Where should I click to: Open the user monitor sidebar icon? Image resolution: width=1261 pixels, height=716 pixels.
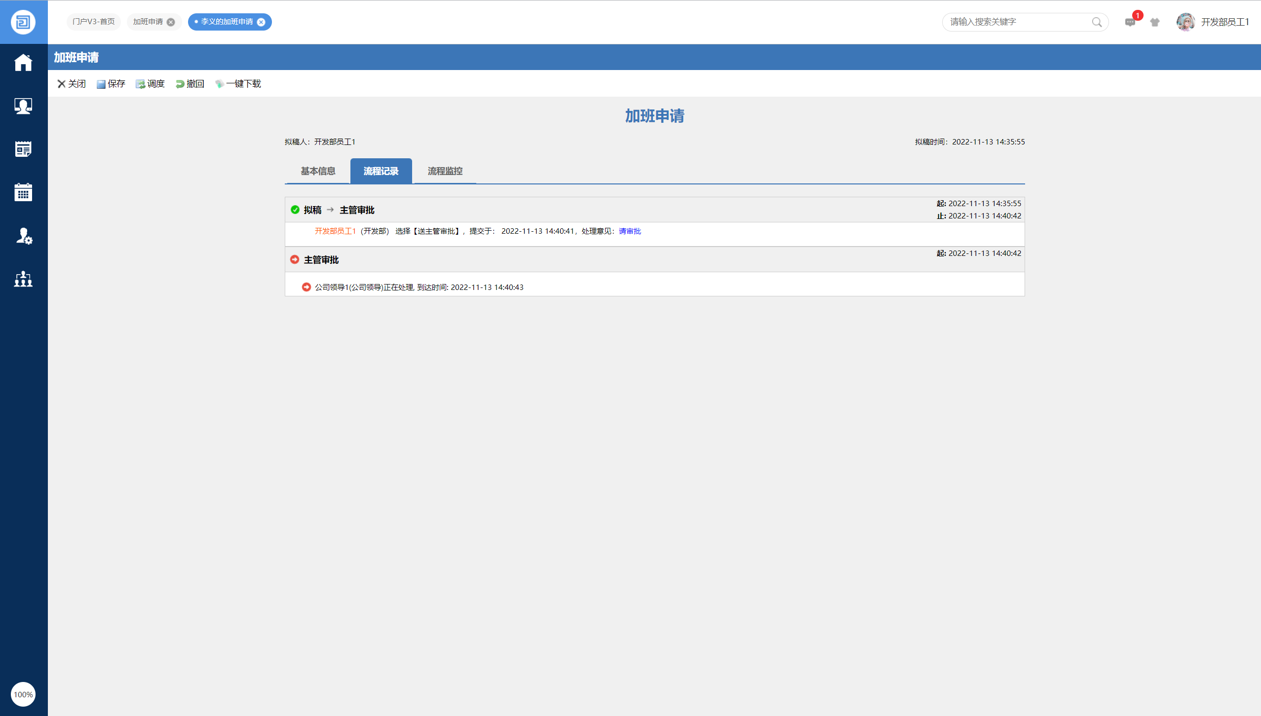[x=23, y=106]
